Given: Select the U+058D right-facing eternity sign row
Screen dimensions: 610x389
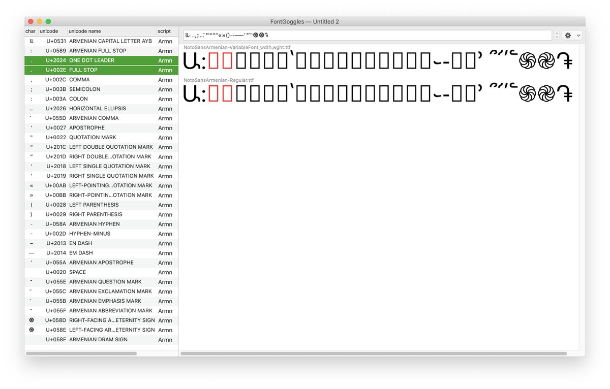Looking at the screenshot, I should pyautogui.click(x=102, y=321).
